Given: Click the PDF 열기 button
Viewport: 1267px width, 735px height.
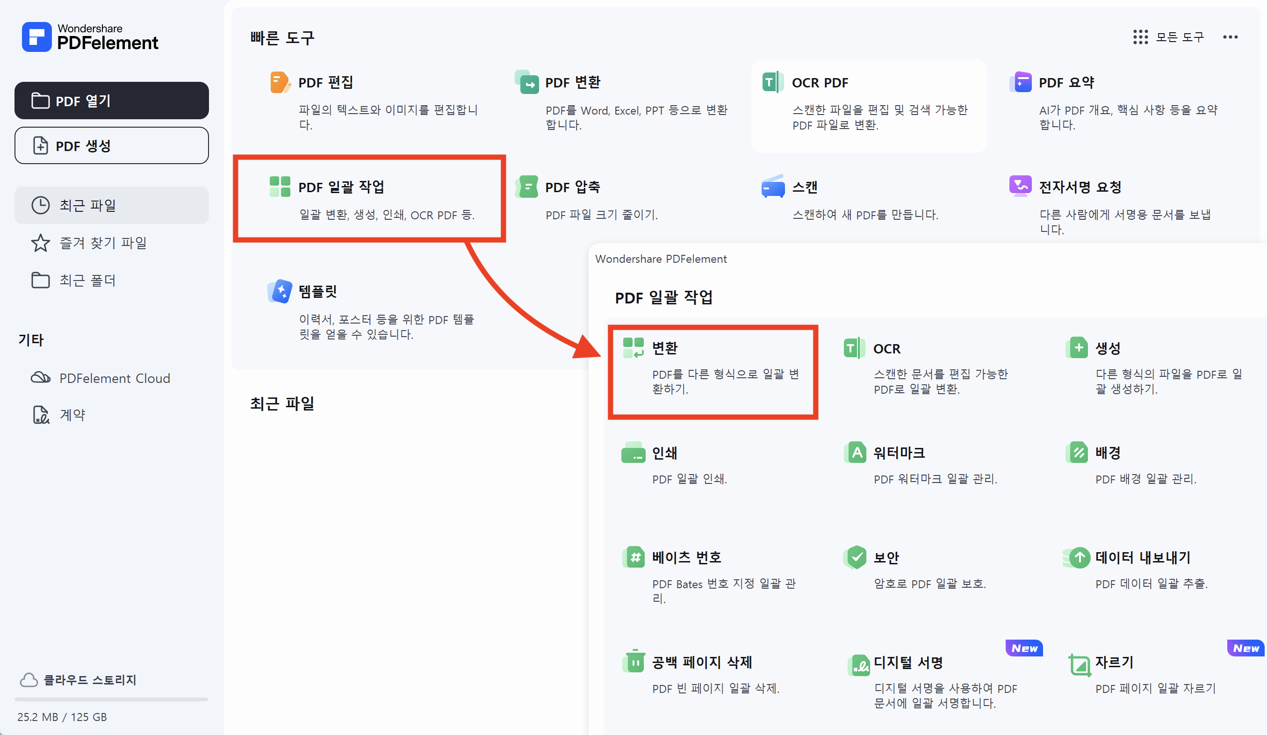Looking at the screenshot, I should tap(112, 100).
